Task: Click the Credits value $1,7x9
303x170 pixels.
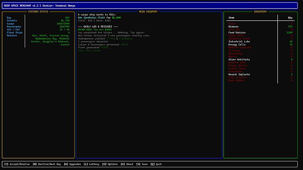Action: [65, 20]
